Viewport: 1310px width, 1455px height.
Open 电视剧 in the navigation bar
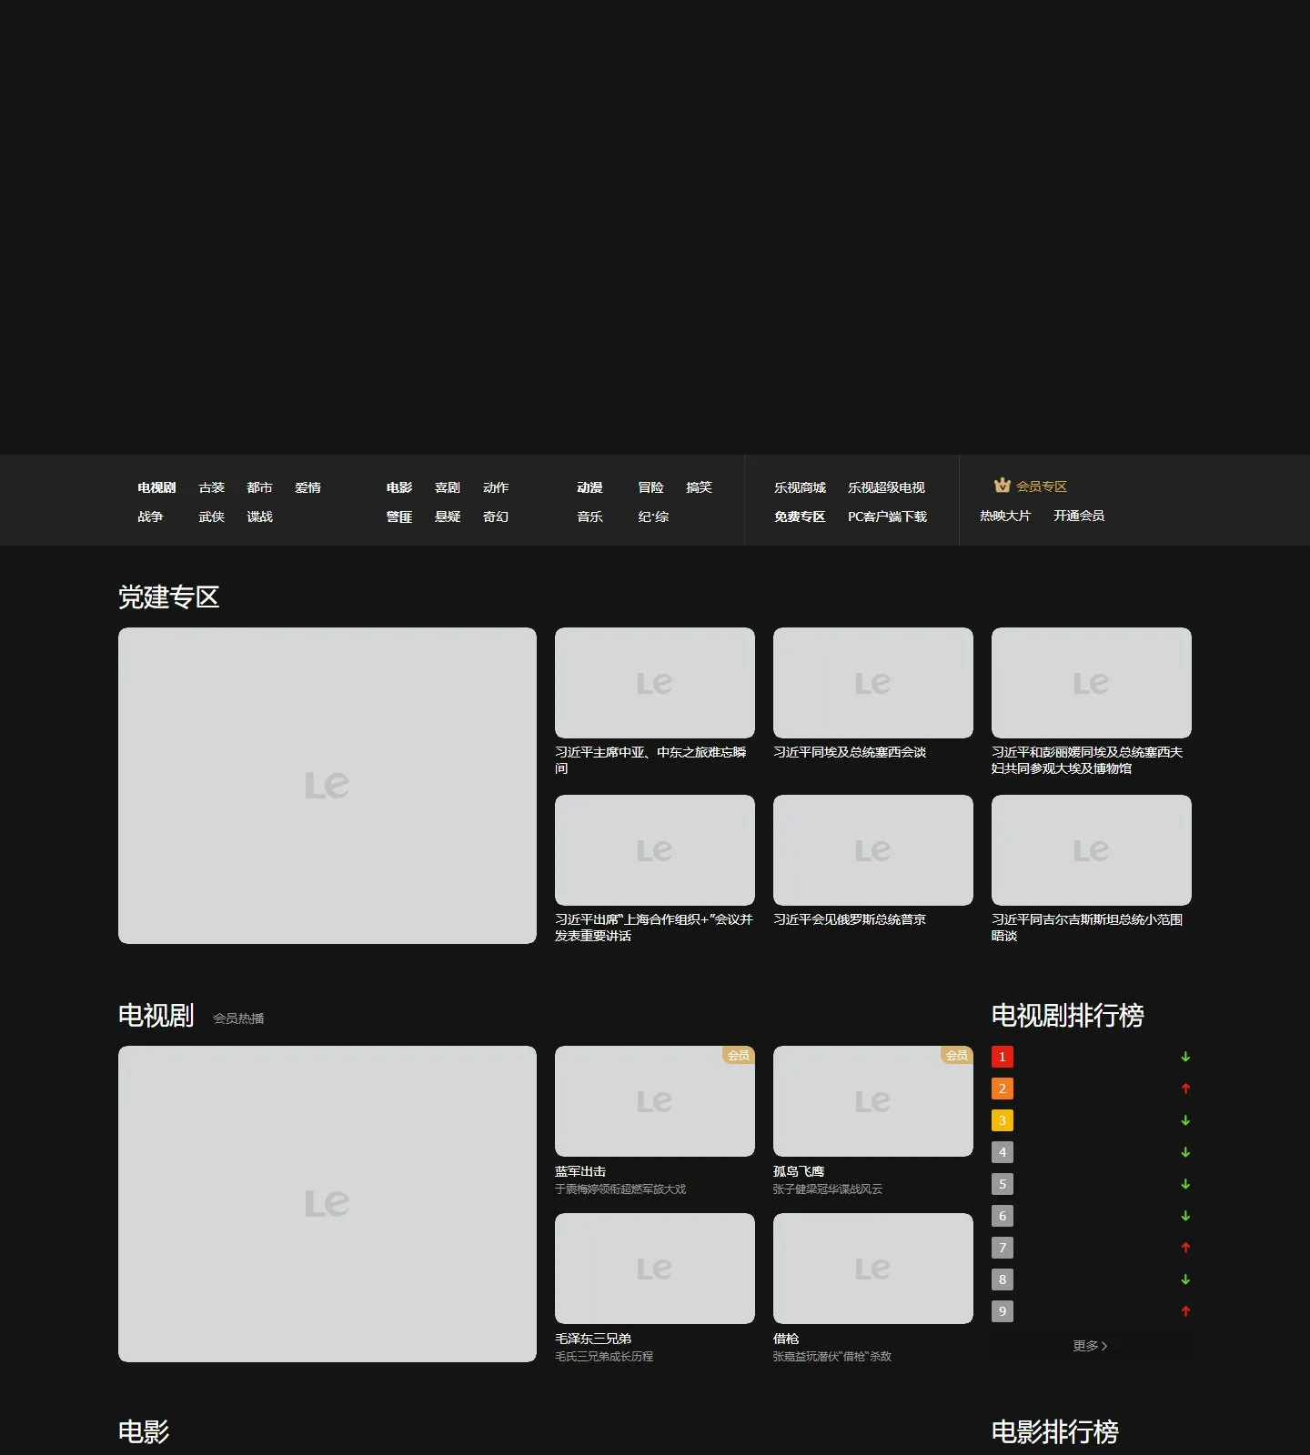click(x=156, y=487)
